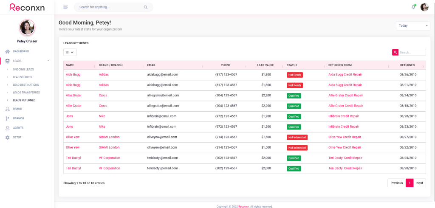Click the pink table search icon button
435x208 pixels.
click(x=395, y=52)
